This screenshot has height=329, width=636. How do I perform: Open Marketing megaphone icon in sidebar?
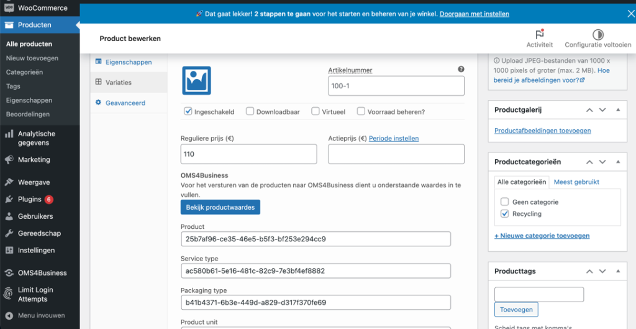[x=9, y=160]
